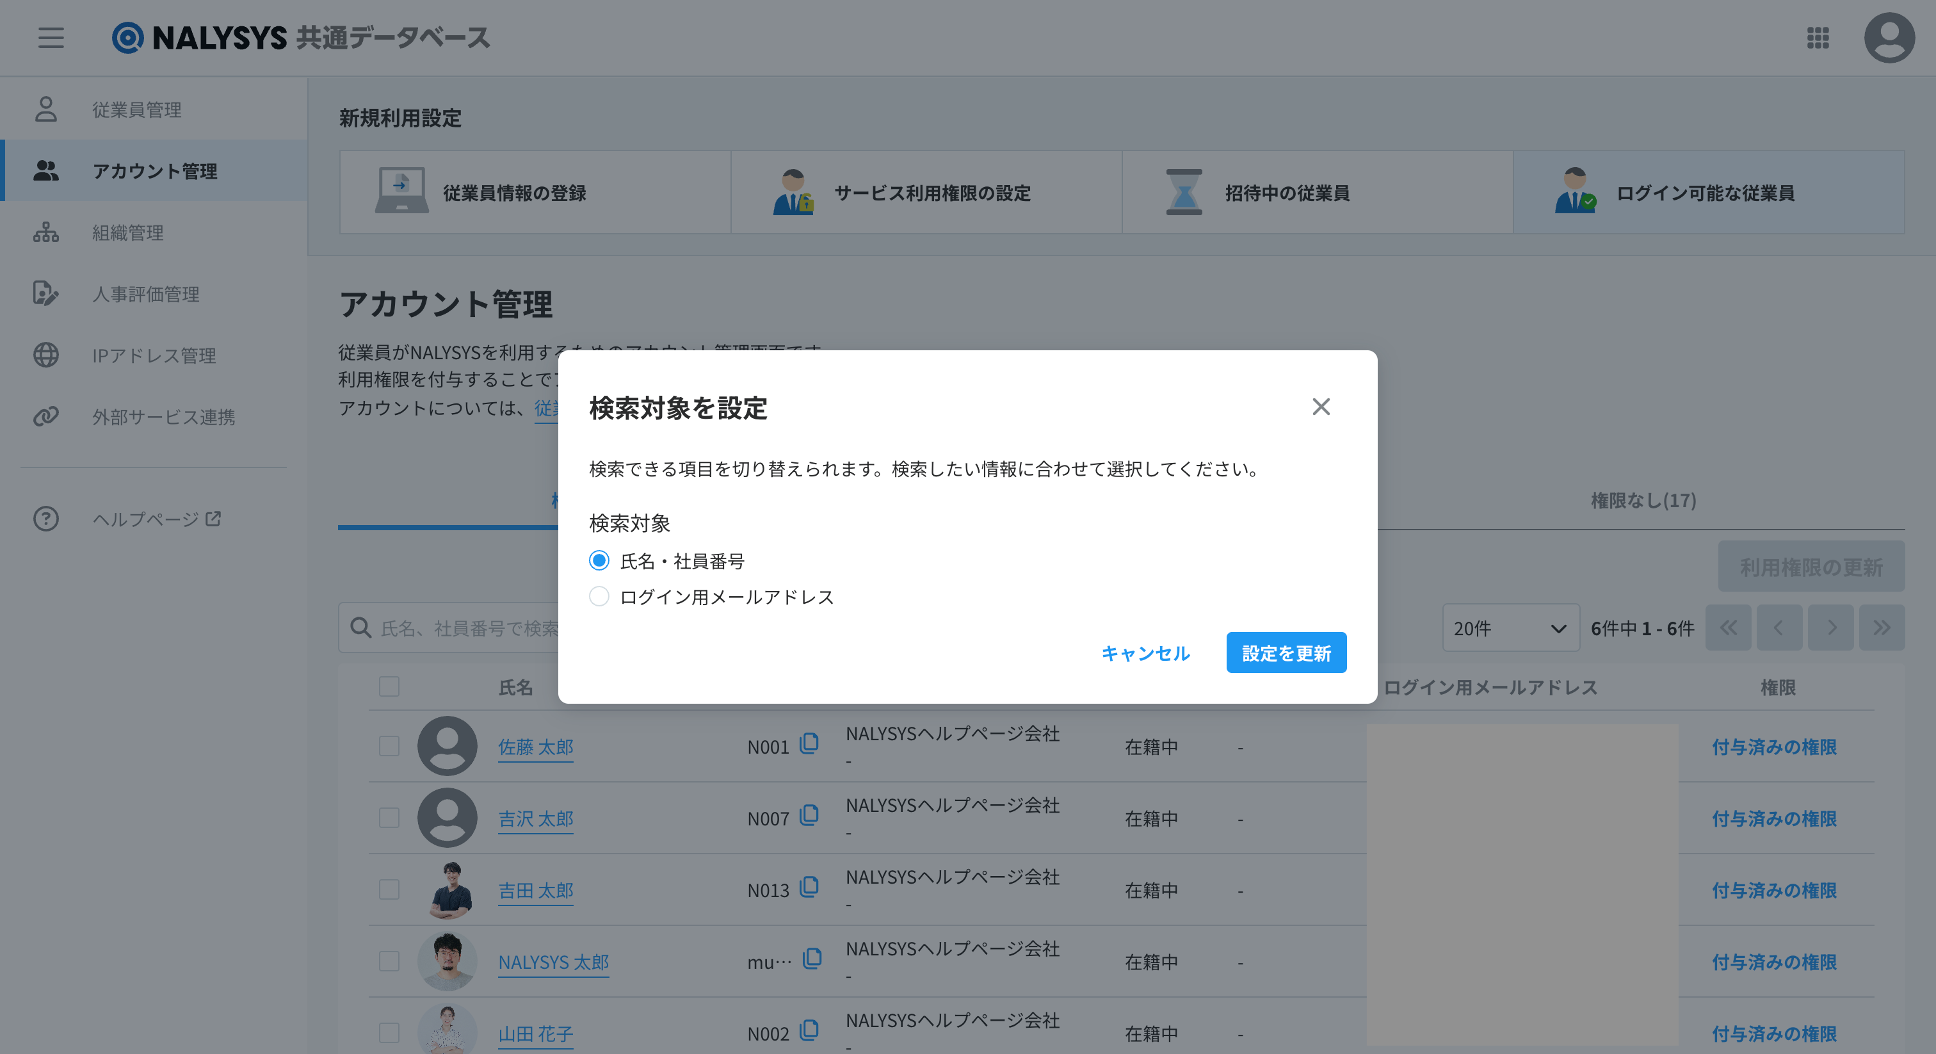Expand the 20件 page size dropdown
Viewport: 1936px width, 1054px height.
(1510, 628)
